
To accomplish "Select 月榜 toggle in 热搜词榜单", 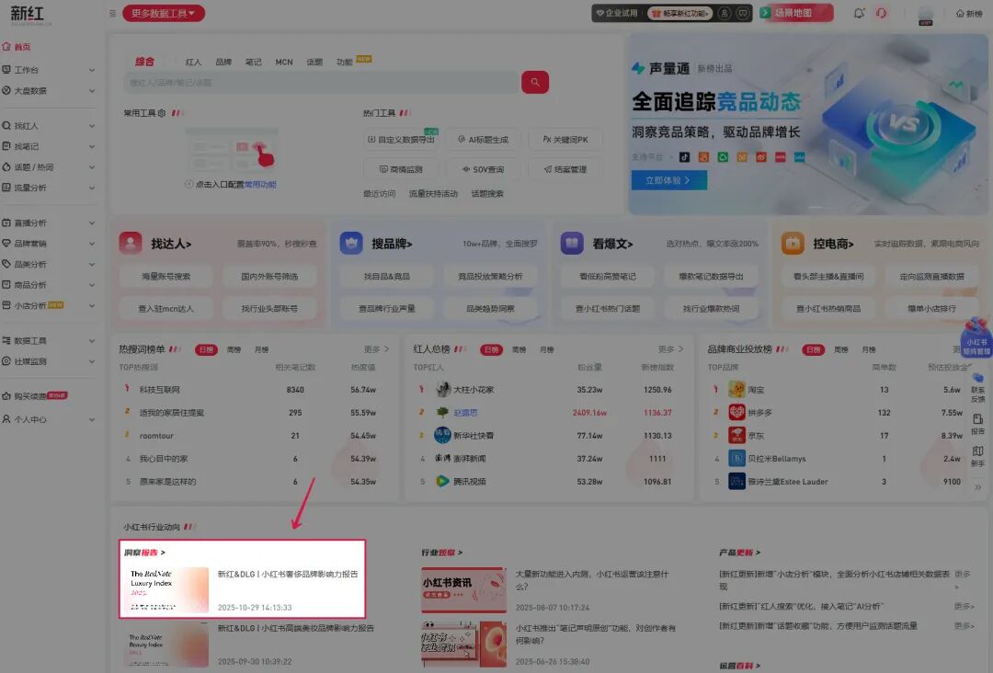I will coord(261,349).
